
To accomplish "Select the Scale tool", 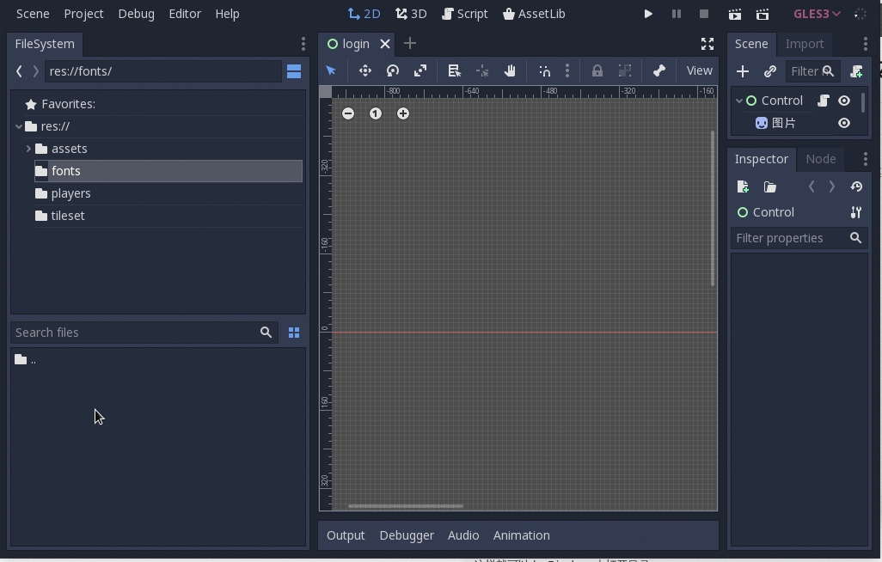I will click(420, 70).
